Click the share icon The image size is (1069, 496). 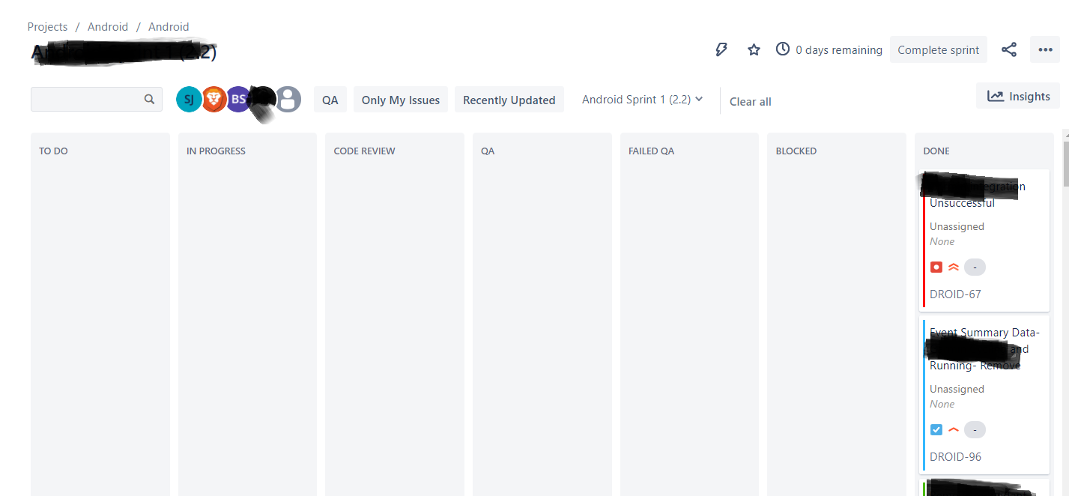point(1009,49)
